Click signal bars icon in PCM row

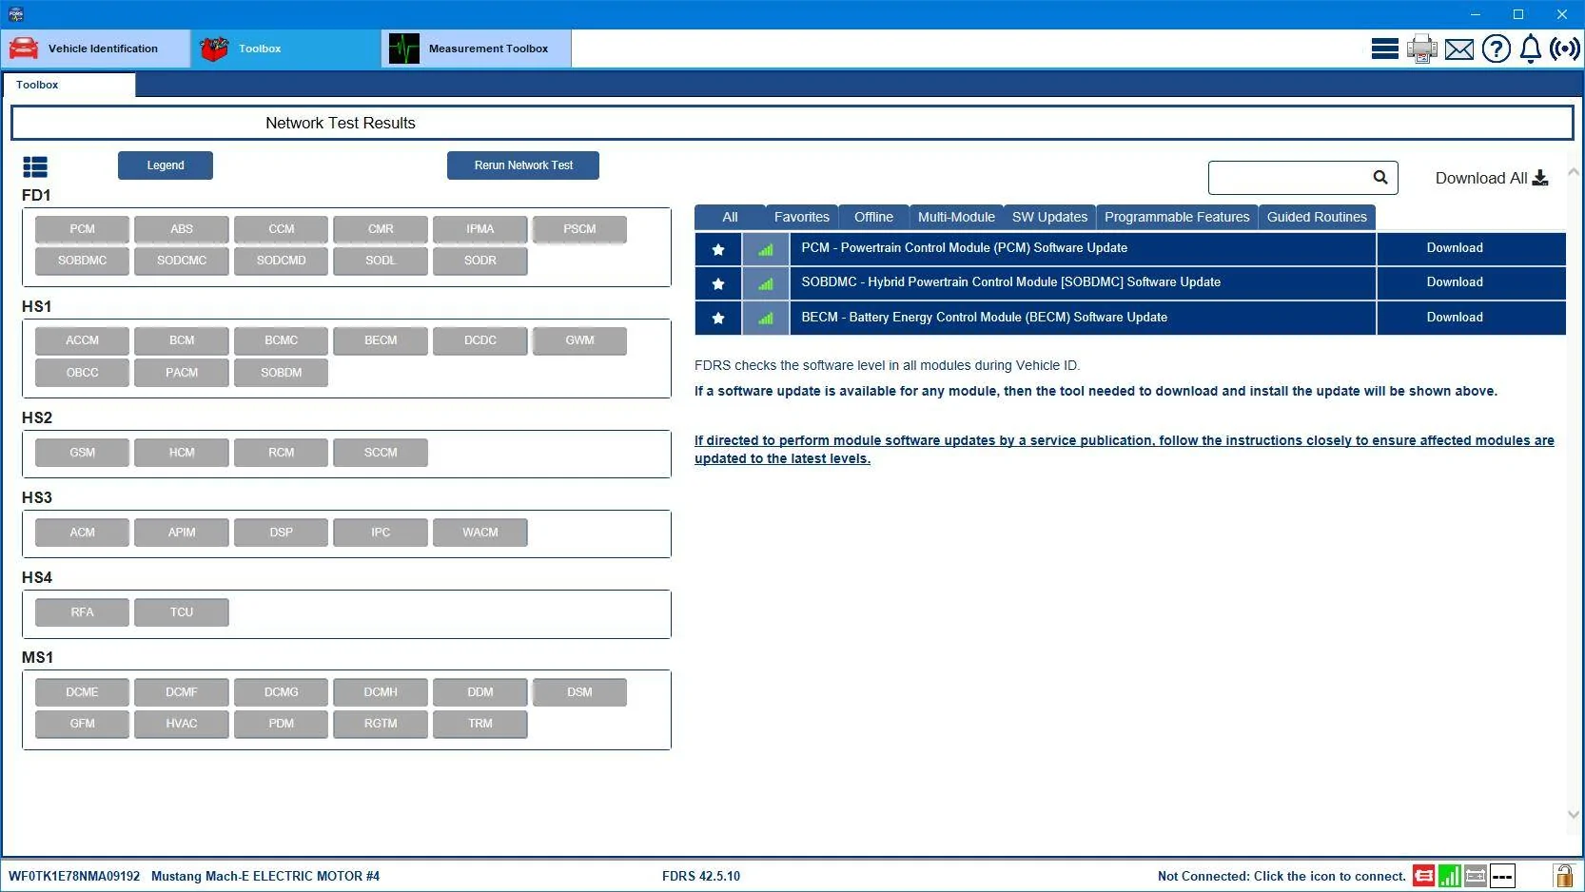pyautogui.click(x=766, y=249)
